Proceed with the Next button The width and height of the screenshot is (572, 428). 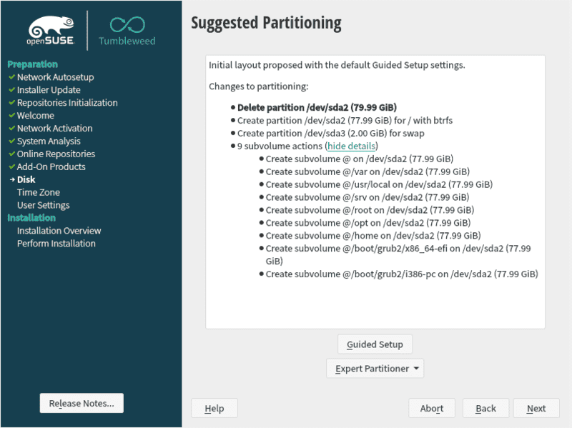pyautogui.click(x=536, y=409)
